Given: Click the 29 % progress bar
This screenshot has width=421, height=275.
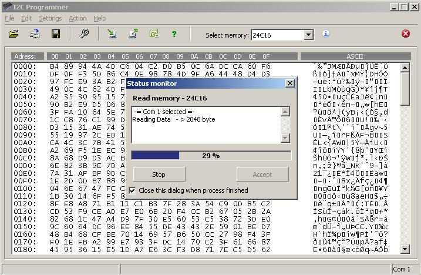Looking at the screenshot, I should (211, 155).
